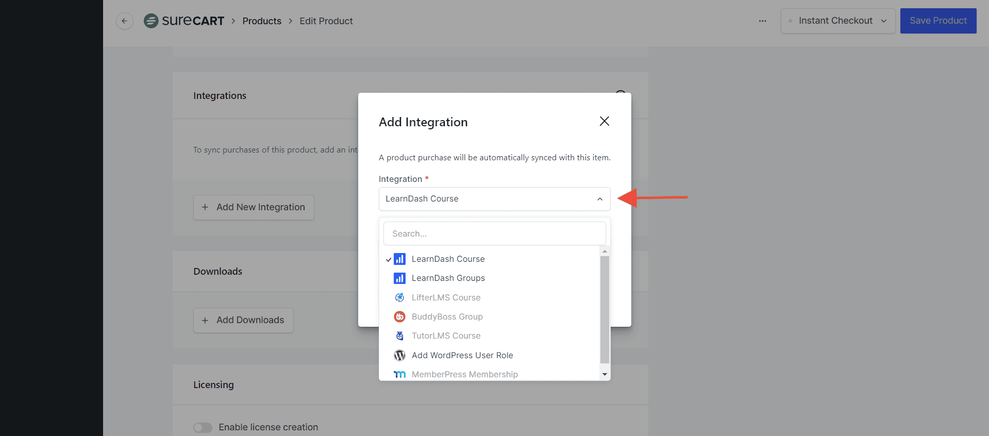Screen dimensions: 989x436
Task: Click the plus icon on Add New Integration
Action: tap(205, 207)
